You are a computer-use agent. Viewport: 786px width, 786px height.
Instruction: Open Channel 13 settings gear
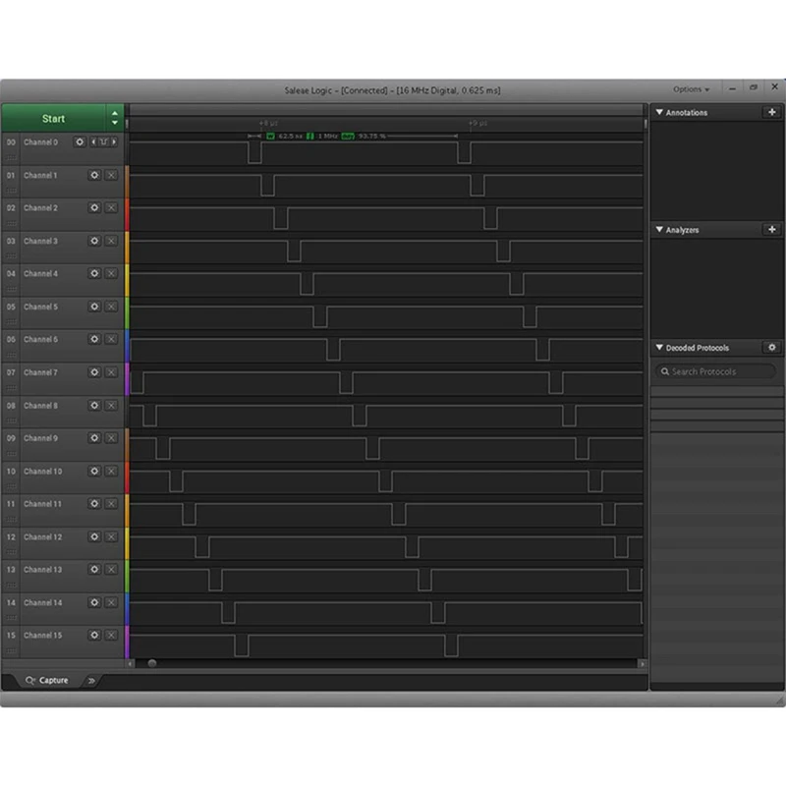point(94,570)
